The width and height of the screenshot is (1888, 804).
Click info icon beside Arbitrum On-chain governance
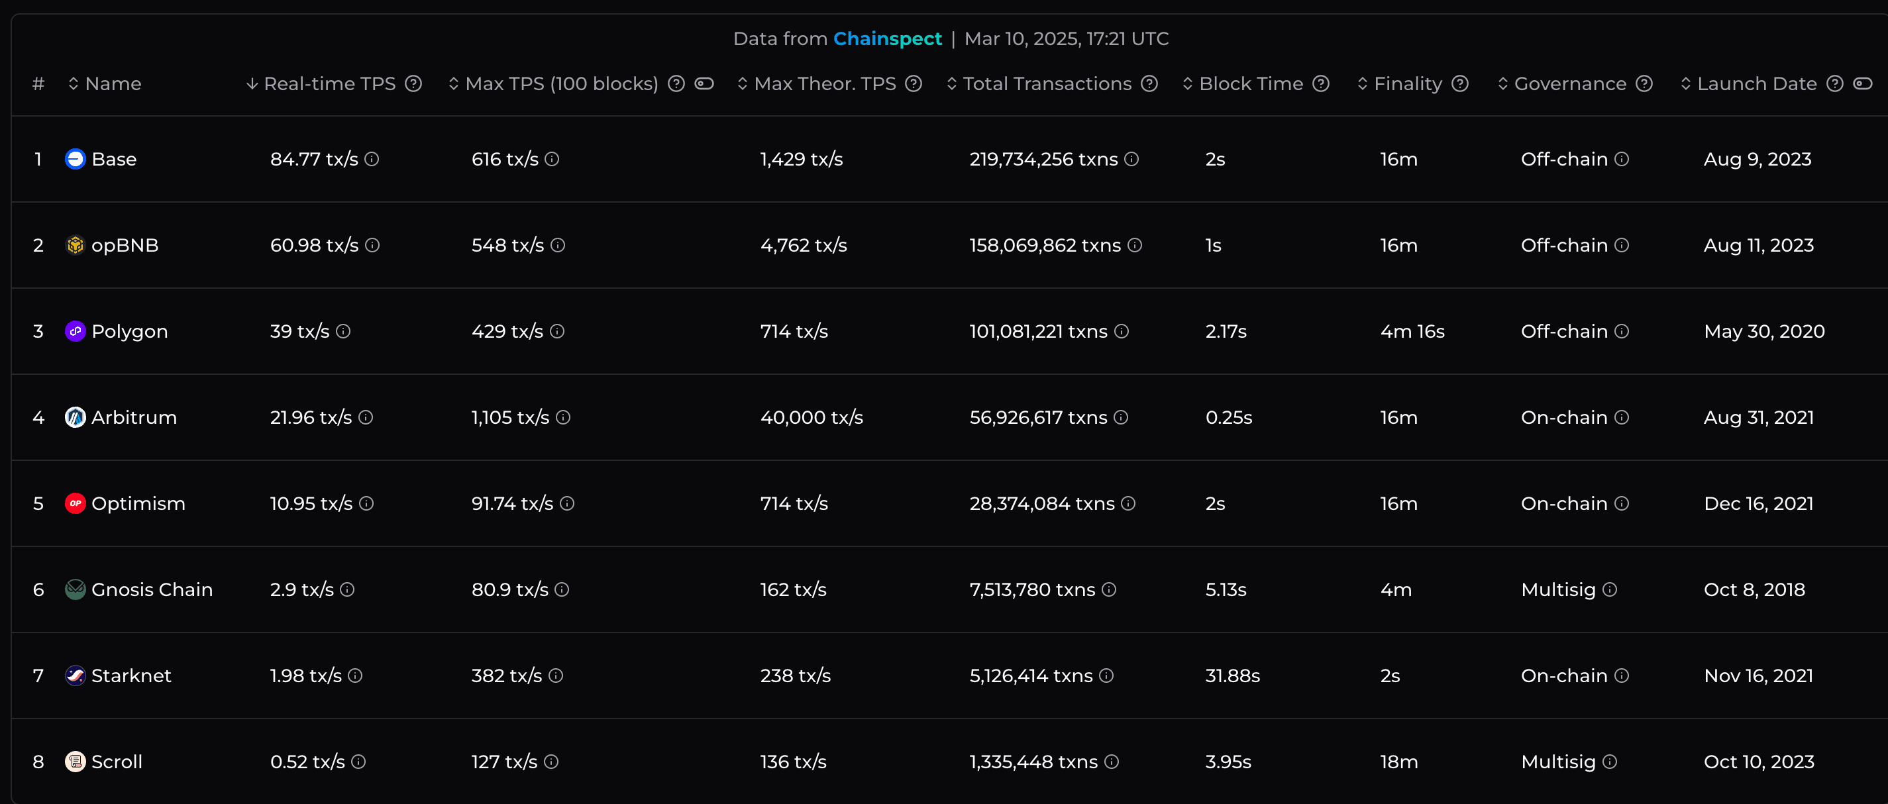point(1622,417)
